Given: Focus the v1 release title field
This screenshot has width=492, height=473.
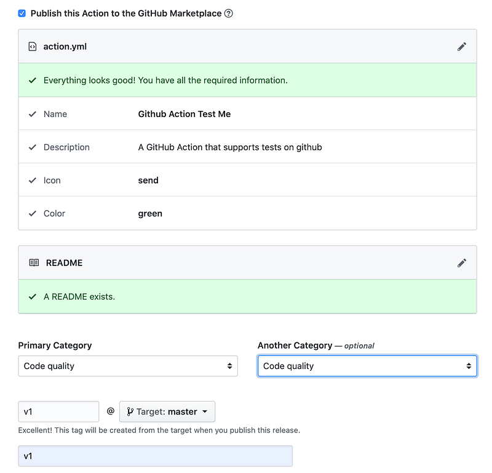Looking at the screenshot, I should click(156, 456).
